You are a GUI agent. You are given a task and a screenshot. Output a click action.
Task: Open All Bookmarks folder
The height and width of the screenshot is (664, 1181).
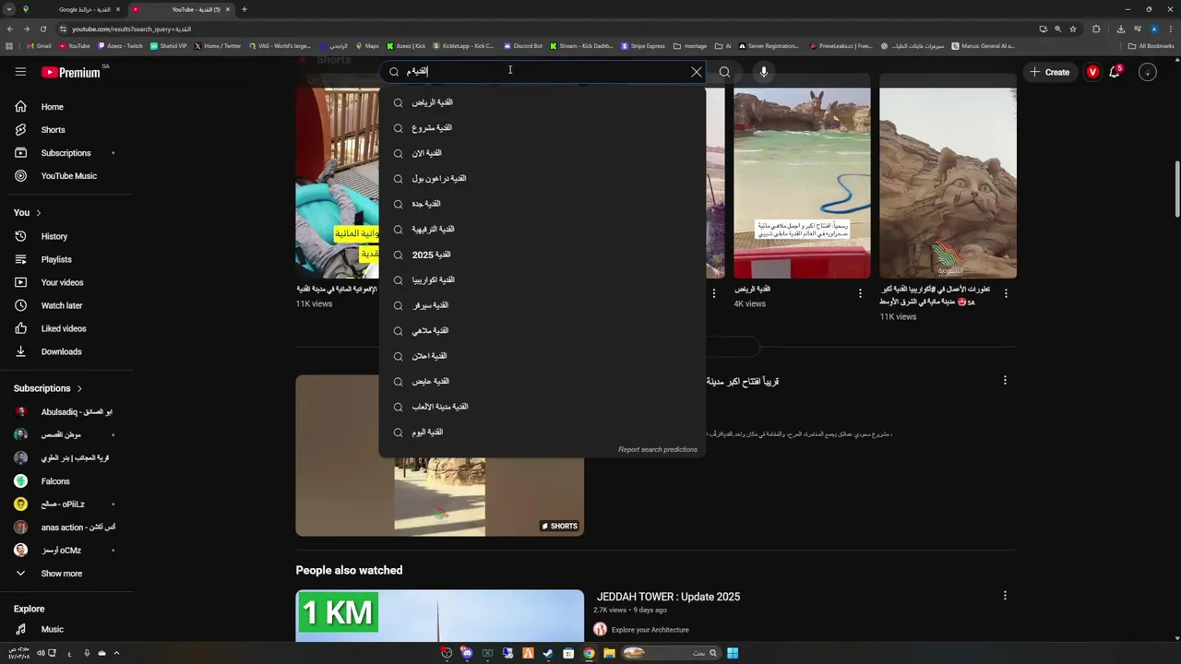[1151, 46]
